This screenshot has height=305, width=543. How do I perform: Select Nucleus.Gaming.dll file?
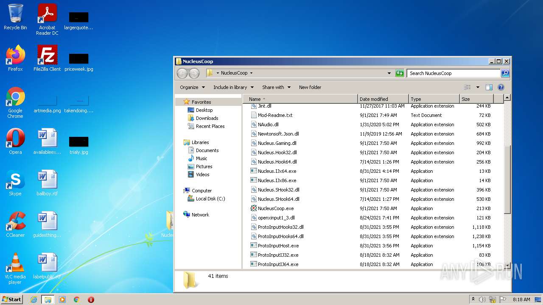(x=277, y=143)
